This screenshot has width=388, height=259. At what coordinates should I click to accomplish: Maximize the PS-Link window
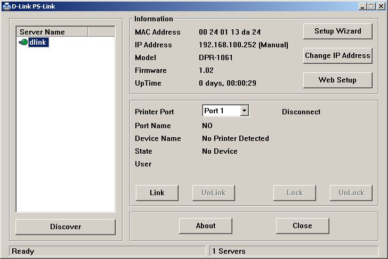[371, 6]
